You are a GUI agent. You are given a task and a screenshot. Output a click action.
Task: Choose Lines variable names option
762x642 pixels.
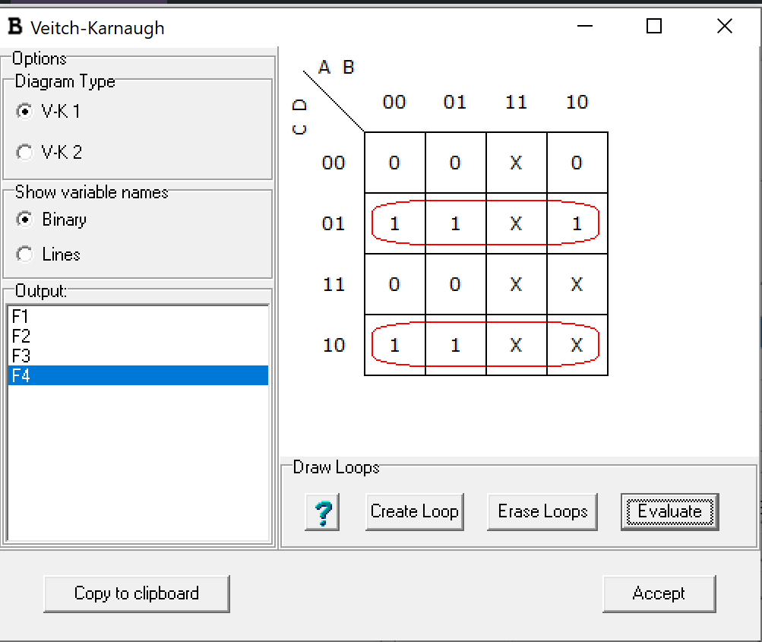tap(48, 255)
